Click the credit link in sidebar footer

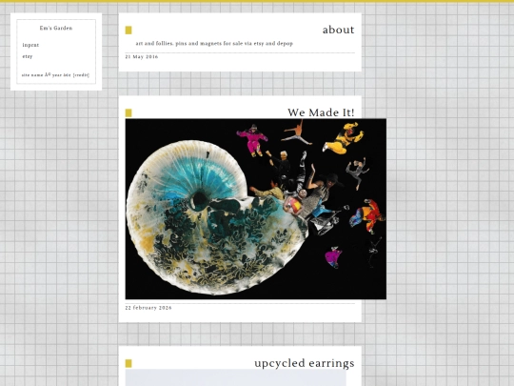(81, 75)
